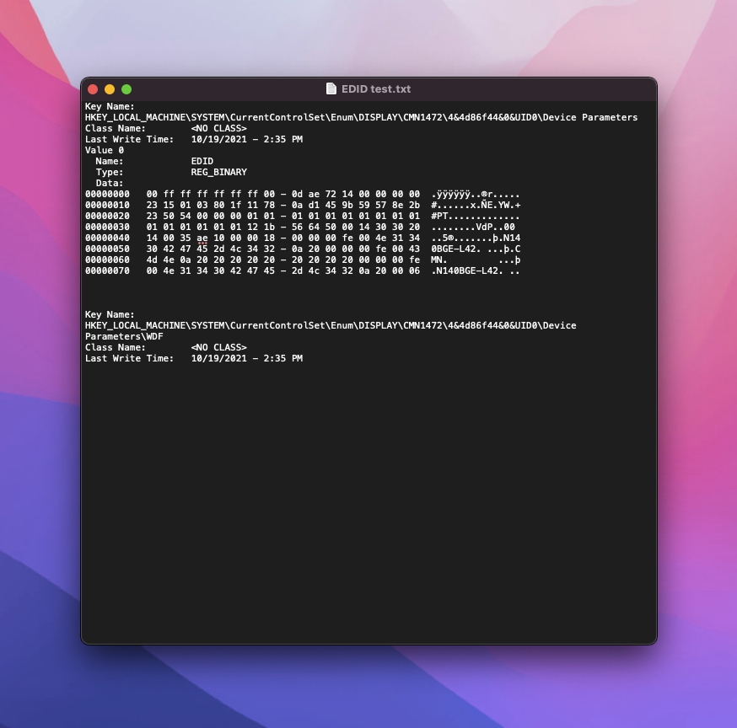Click the hex offset '00000030'
Viewport: 737px width, 728px height.
tap(107, 227)
